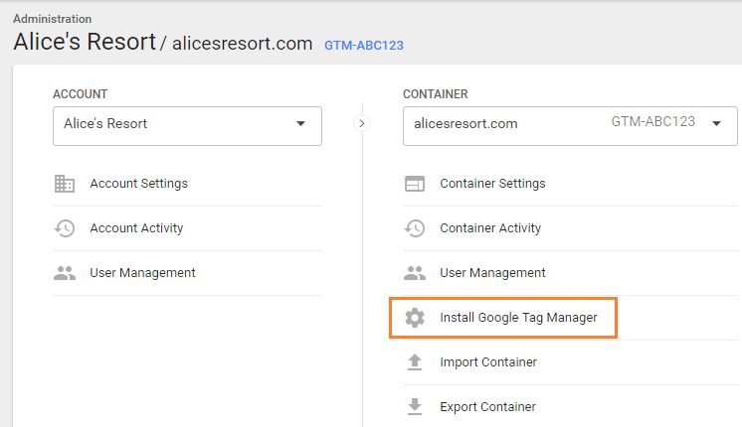Click the container dropdown arrow

[716, 124]
